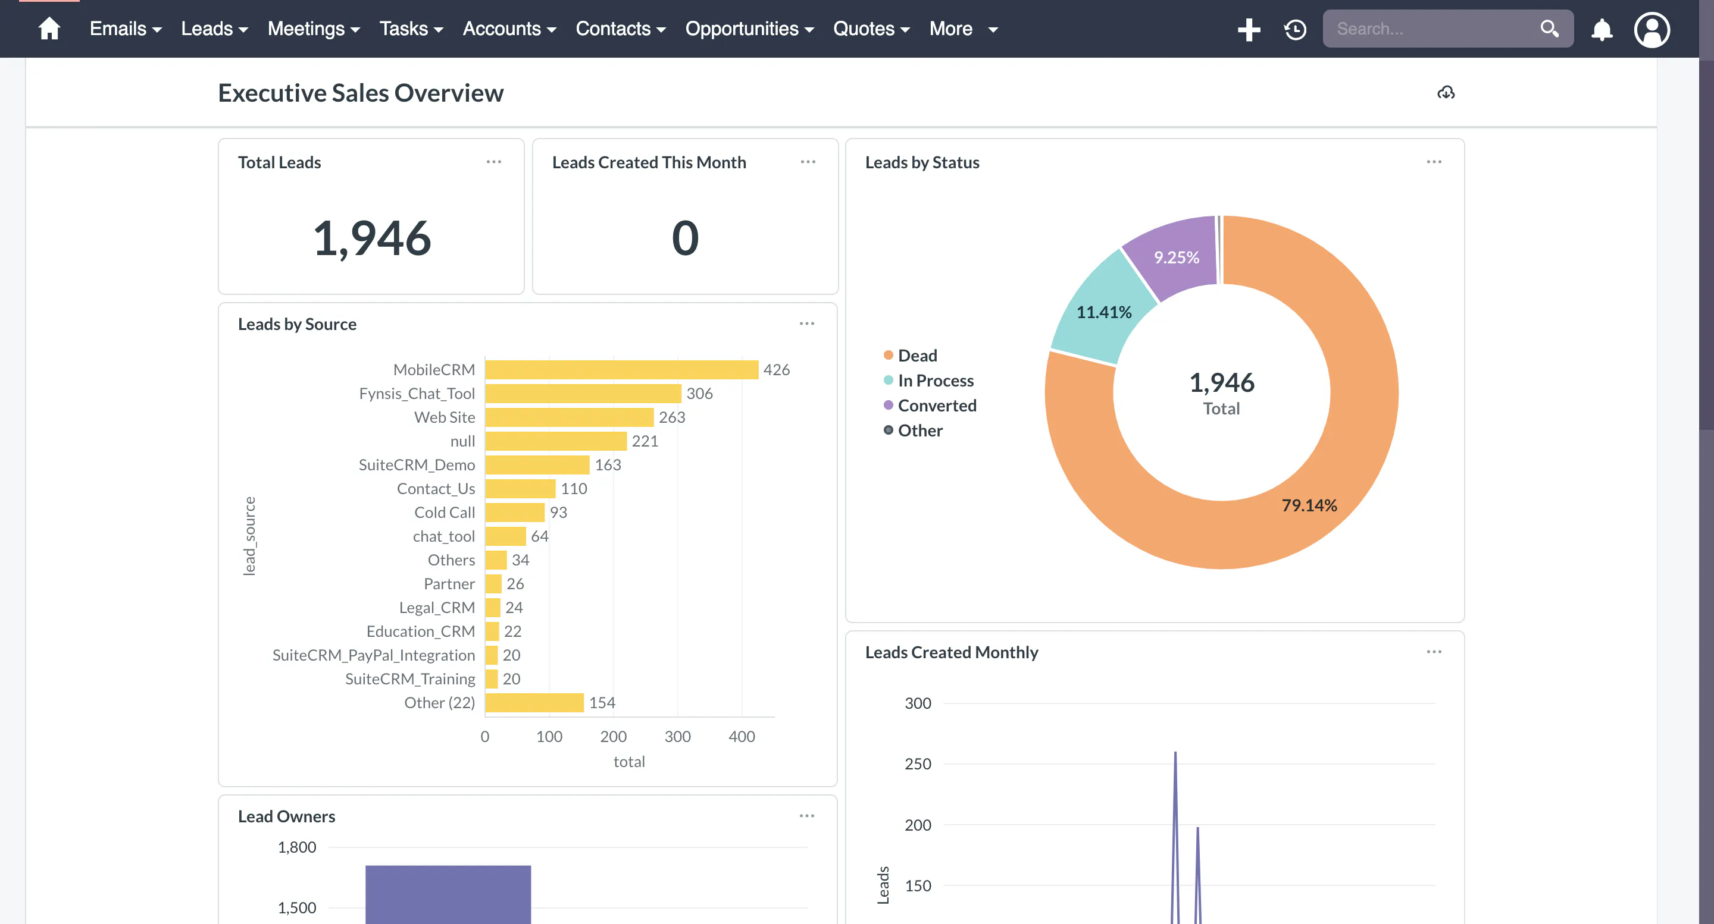The height and width of the screenshot is (924, 1714).
Task: Click the Fynsis_Chat_Tool bar
Action: [583, 394]
